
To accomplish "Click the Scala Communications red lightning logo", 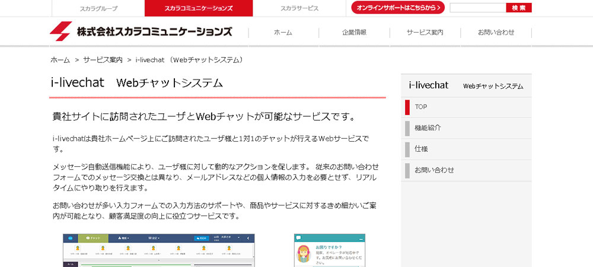I will point(61,31).
